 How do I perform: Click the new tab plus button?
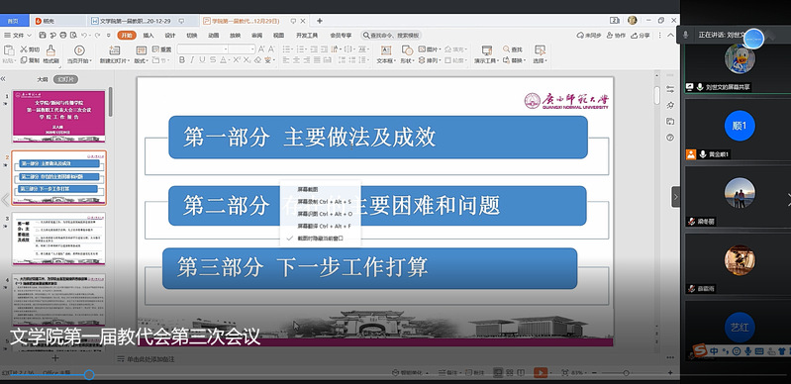(x=320, y=21)
